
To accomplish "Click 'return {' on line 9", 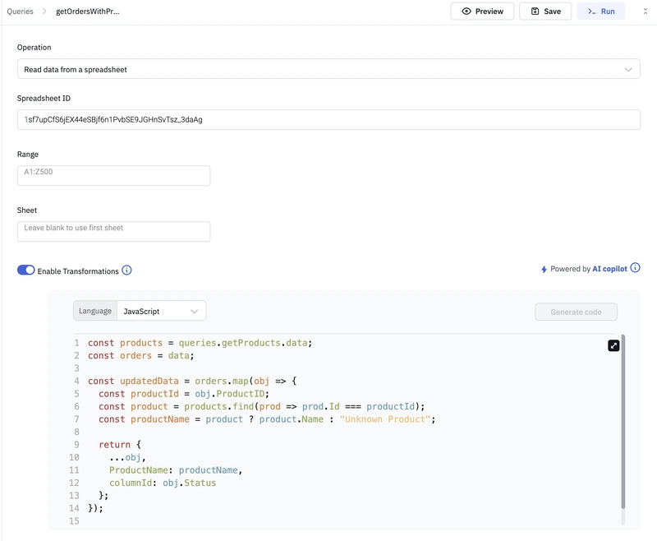I will pos(120,445).
